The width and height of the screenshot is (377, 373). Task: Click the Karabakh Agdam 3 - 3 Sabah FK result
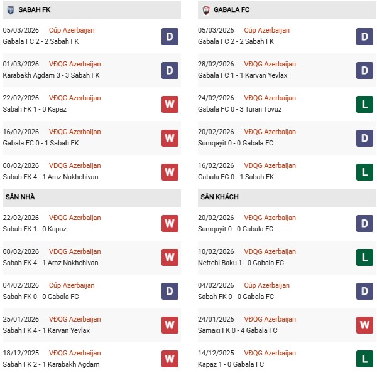[51, 75]
